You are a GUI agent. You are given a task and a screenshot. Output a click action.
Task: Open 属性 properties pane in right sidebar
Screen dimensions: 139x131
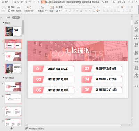pyautogui.click(x=136, y=60)
